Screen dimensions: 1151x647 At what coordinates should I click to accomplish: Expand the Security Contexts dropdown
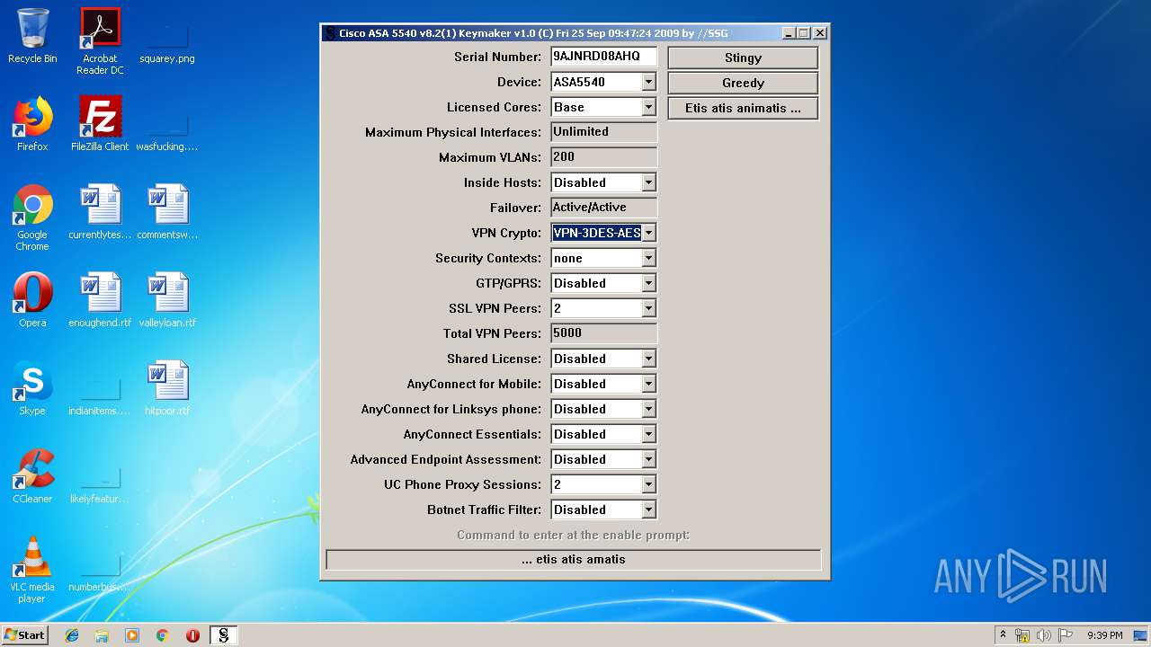(648, 258)
